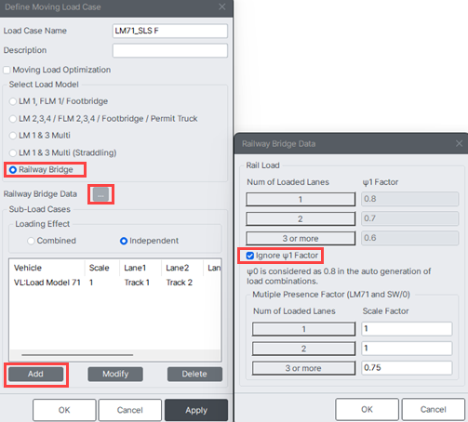Uncheck Ignore ψ1 Factor checkbox
The height and width of the screenshot is (422, 468).
(x=249, y=256)
